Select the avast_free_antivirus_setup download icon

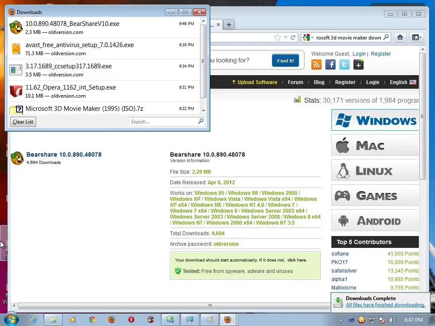16,49
